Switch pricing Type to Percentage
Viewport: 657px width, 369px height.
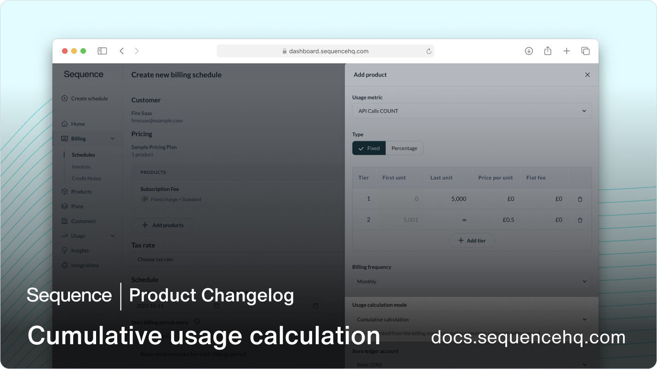404,148
